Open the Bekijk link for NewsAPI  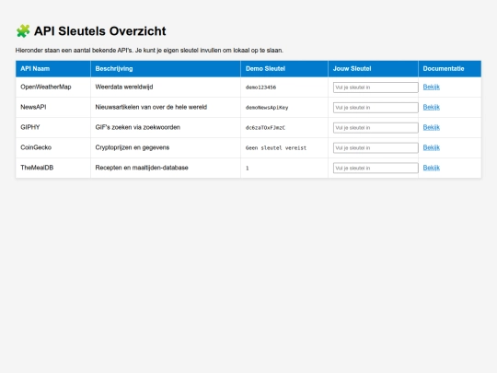(x=431, y=107)
